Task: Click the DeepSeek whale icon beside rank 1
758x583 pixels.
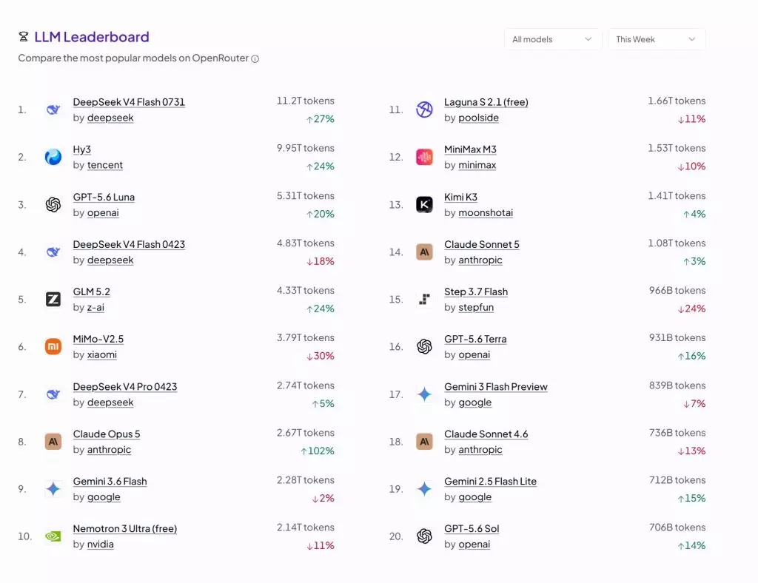Action: pos(53,109)
